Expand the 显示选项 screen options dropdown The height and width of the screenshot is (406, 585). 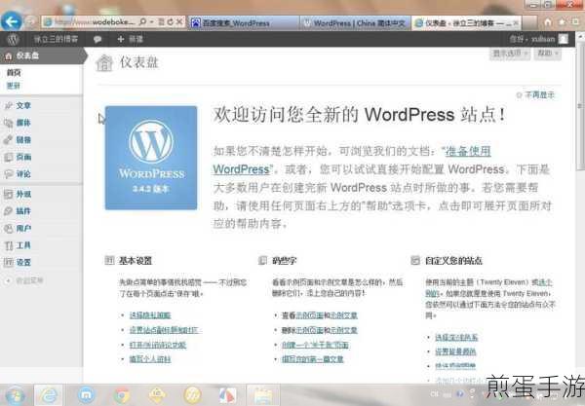coord(510,54)
